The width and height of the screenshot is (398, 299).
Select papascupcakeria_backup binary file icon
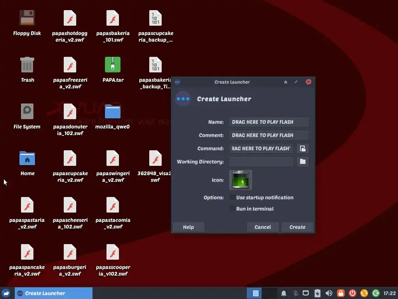pyautogui.click(x=155, y=18)
